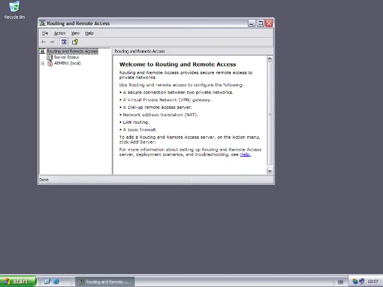Click the scroll up arrow in details pane
Viewport: 383px width, 287px height.
click(x=270, y=59)
